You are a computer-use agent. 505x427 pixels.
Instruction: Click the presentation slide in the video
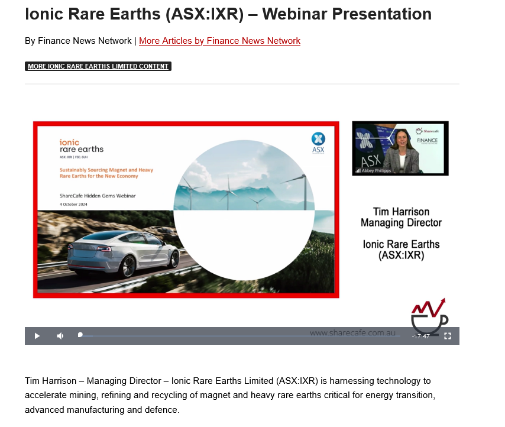coord(186,209)
